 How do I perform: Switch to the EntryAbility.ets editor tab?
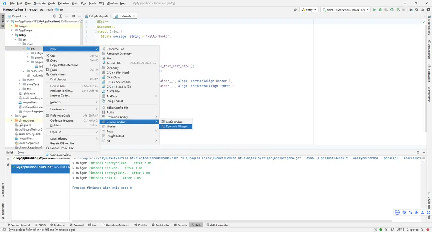point(98,16)
